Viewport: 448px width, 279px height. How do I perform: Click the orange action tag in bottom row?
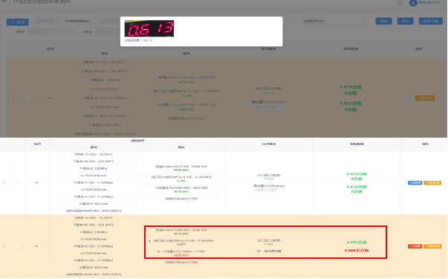point(432,246)
